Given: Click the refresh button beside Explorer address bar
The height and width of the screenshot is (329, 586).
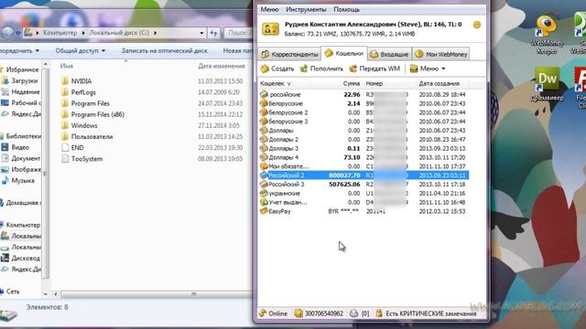Looking at the screenshot, I should pos(213,33).
